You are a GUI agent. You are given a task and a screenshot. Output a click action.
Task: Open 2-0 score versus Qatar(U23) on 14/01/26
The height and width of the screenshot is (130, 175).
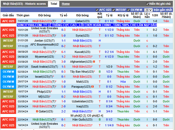coord(64,21)
